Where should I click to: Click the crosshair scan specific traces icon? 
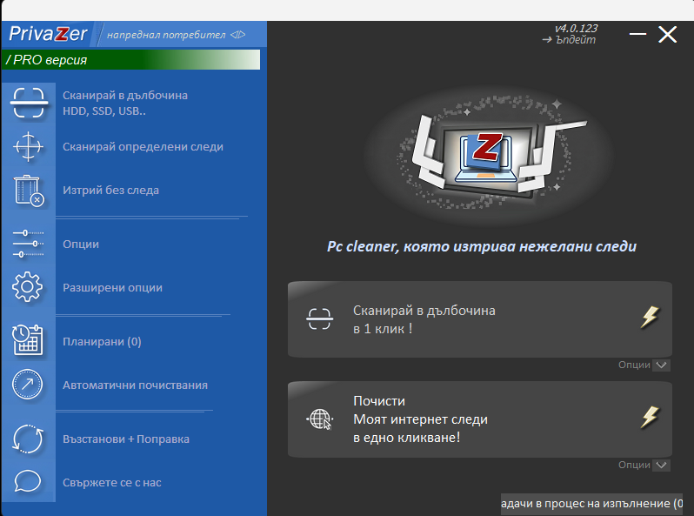point(28,146)
